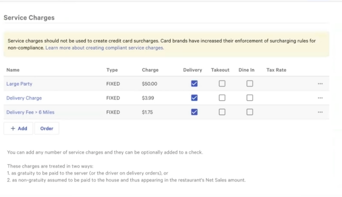Click the Charge column header

click(x=150, y=70)
